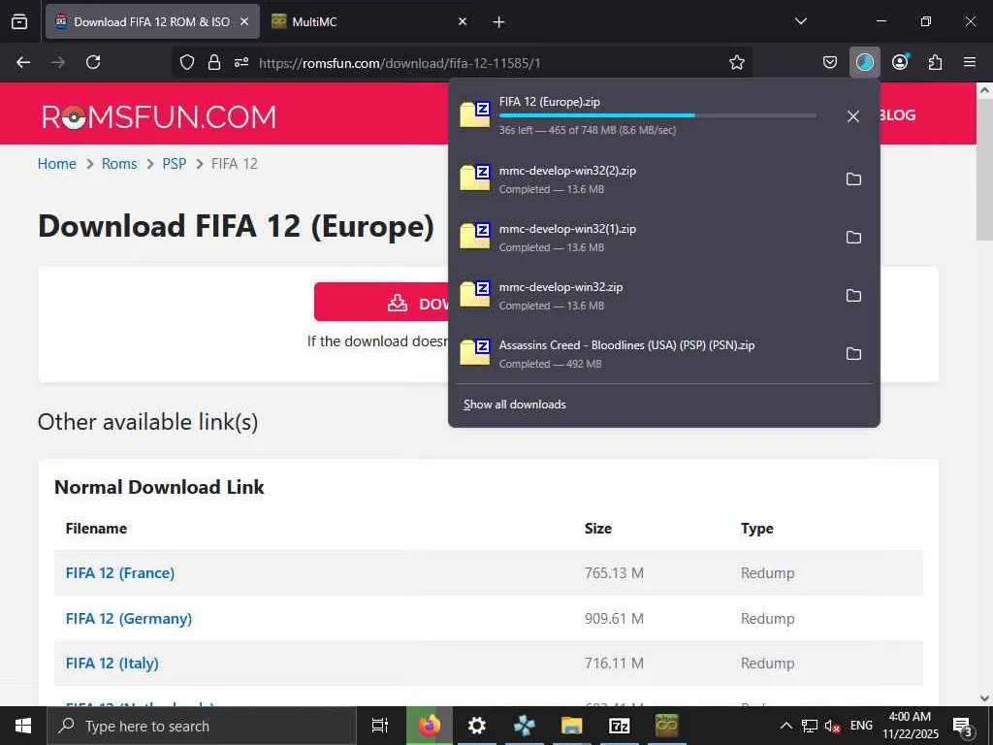This screenshot has height=745, width=993.
Task: Cancel the FIFA 12 (Europe).zip download
Action: pos(853,116)
